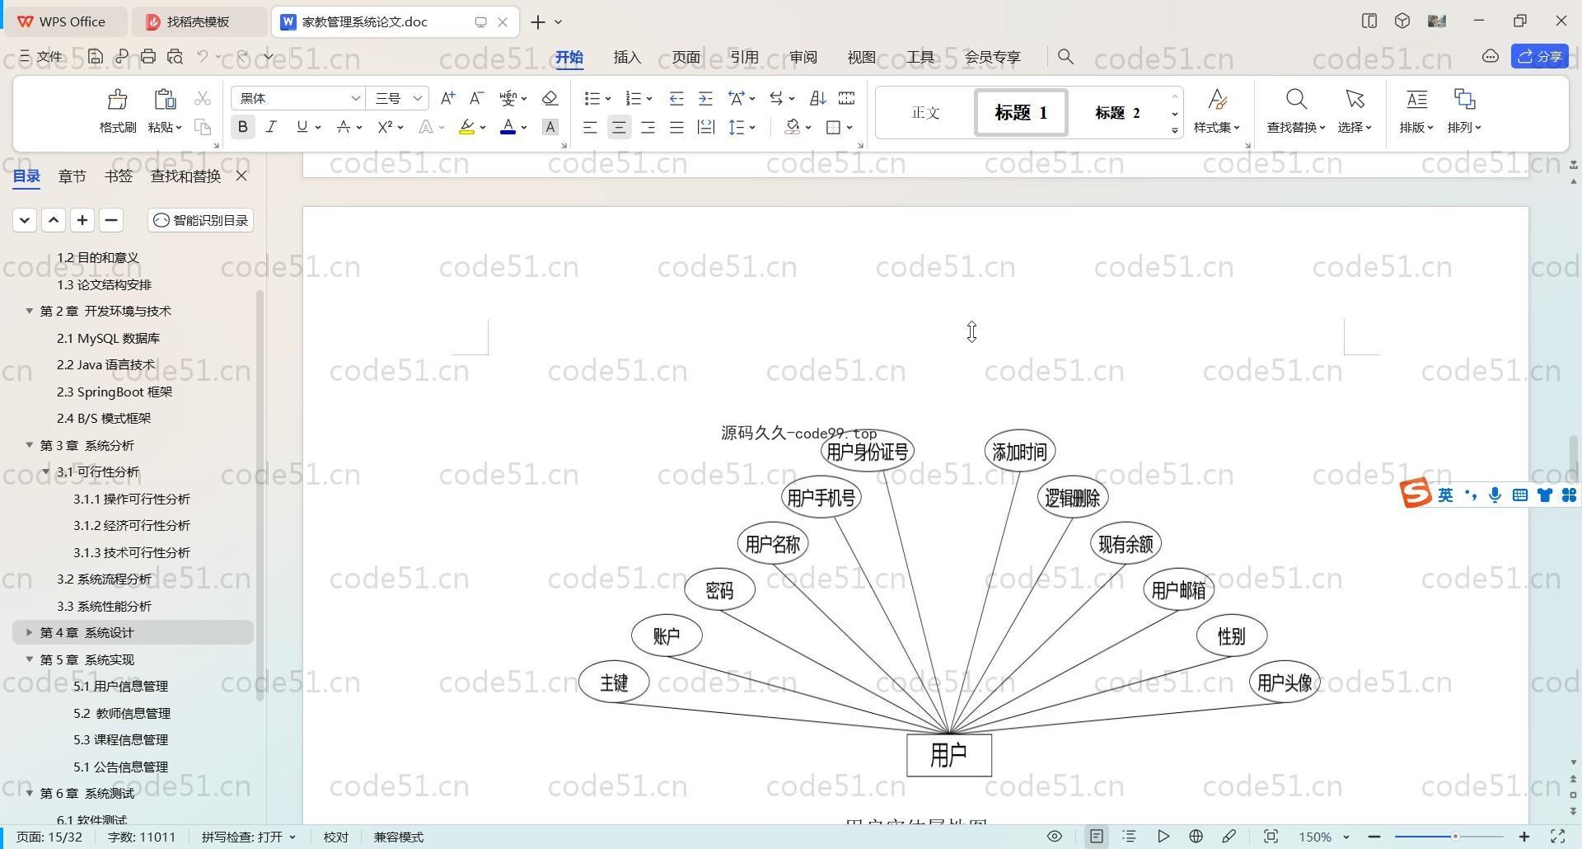Screen dimensions: 1582x849
Task: Click the Find and Replace magnifier icon
Action: 1296,100
